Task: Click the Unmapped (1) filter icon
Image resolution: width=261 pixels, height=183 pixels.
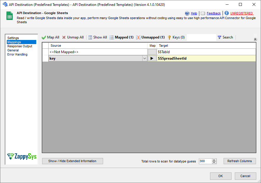Action: pyautogui.click(x=138, y=38)
